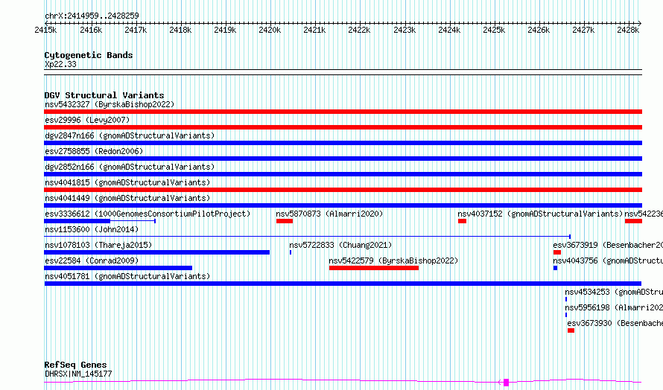Select the nsv5956198 Almarri variant label

point(614,307)
